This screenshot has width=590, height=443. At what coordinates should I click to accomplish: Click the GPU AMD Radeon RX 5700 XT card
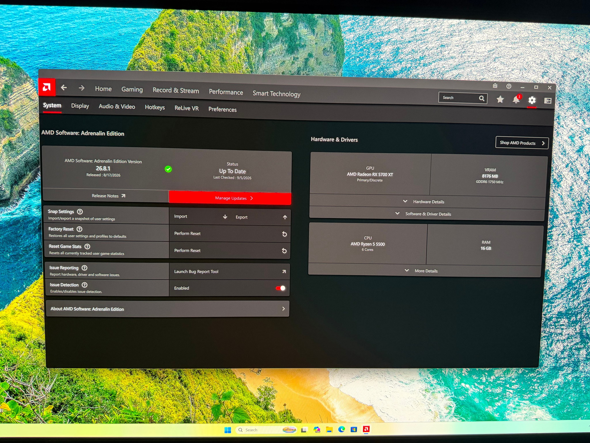point(370,174)
